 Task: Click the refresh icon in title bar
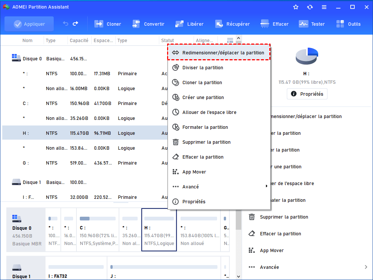tap(310, 7)
